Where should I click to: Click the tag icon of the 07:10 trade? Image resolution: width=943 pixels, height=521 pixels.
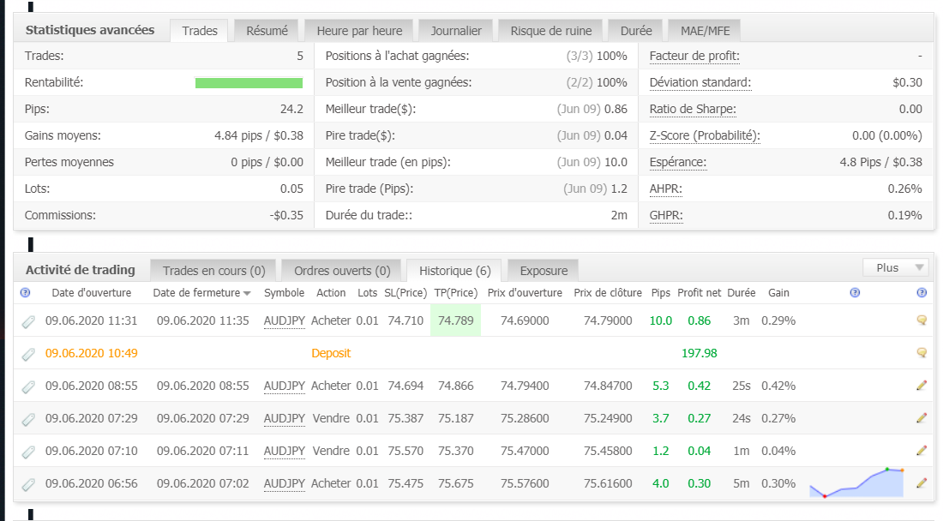point(28,452)
